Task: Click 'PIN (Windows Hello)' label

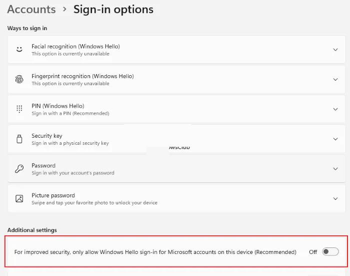Action: click(58, 106)
